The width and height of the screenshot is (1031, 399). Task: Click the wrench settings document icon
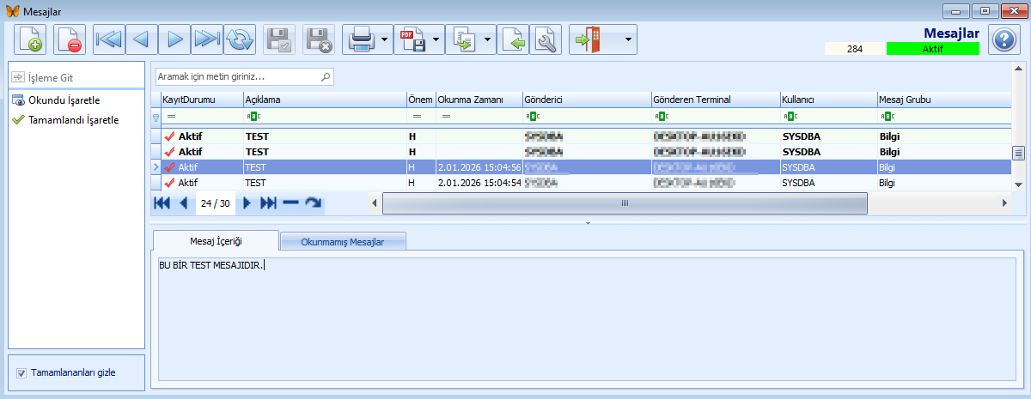click(x=546, y=39)
